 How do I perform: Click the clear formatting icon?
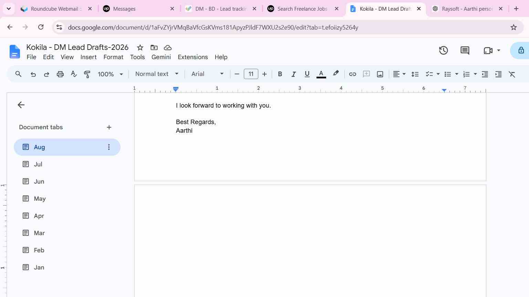512,74
